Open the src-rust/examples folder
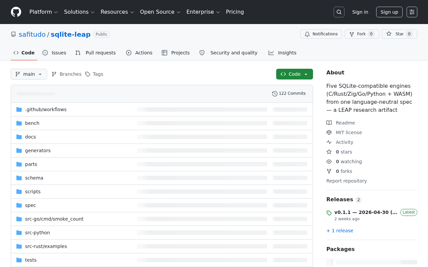The height and width of the screenshot is (267, 428). [x=46, y=246]
